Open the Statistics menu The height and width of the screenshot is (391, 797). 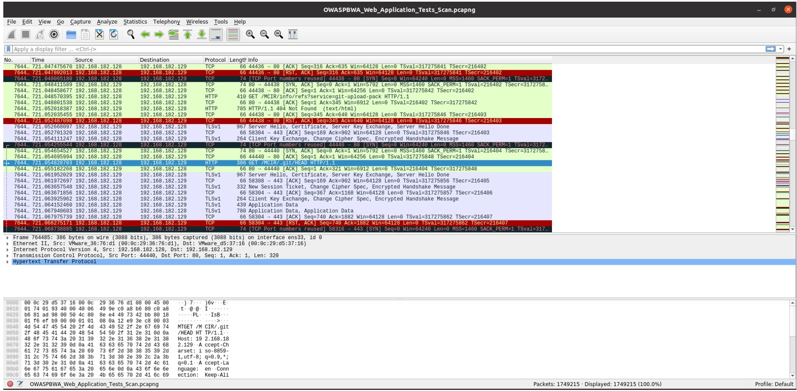pyautogui.click(x=135, y=22)
